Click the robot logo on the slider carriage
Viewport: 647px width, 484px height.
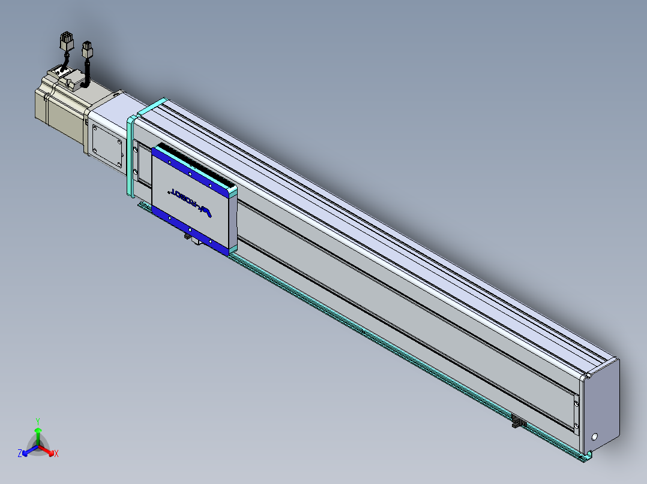tap(191, 204)
